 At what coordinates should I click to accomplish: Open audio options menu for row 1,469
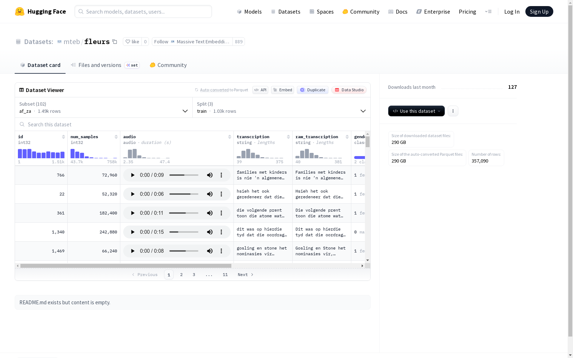pyautogui.click(x=221, y=251)
